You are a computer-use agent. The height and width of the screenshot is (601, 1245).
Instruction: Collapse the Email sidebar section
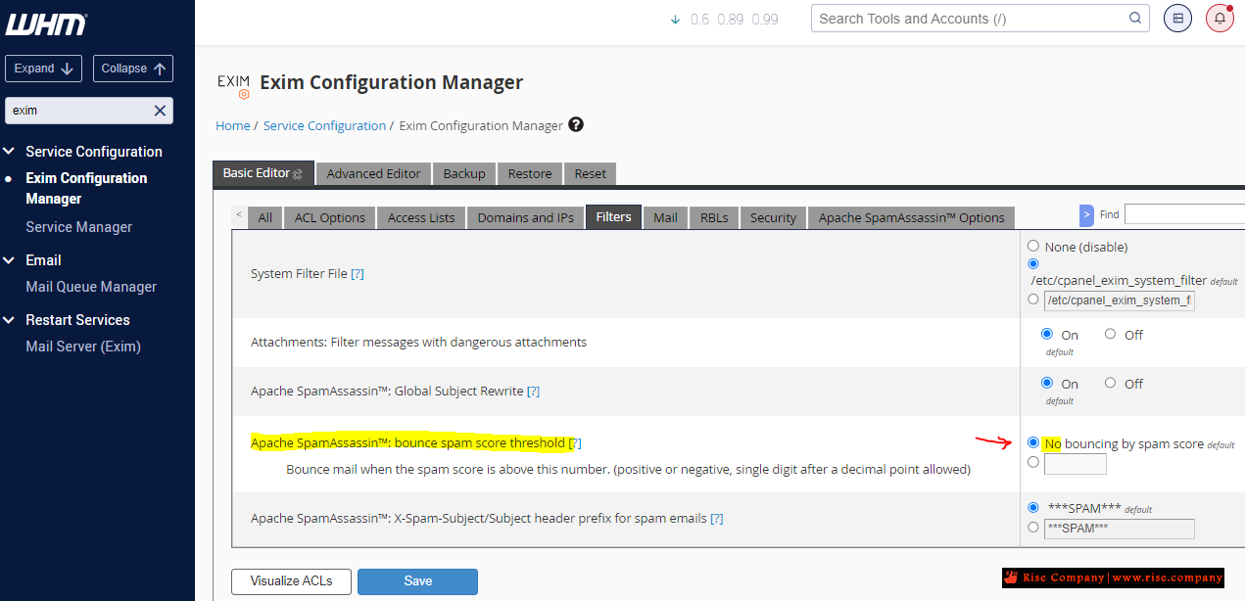pyautogui.click(x=10, y=260)
